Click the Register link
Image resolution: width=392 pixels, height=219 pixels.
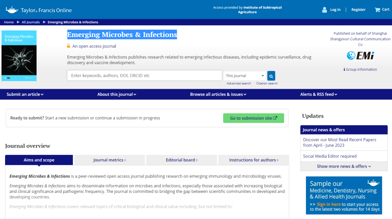point(358,9)
